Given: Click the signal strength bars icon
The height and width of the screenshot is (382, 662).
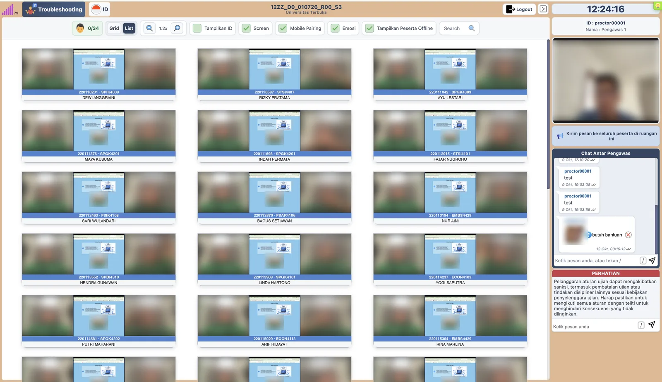Looking at the screenshot, I should click(x=8, y=9).
